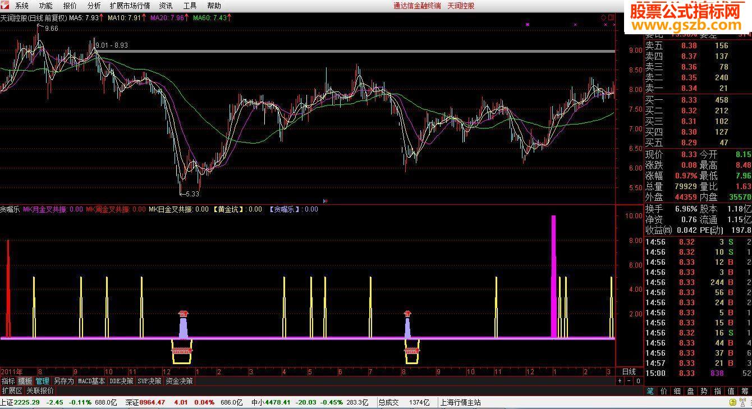Click the 2011年 label on the time axis
The image size is (752, 409).
pyautogui.click(x=12, y=372)
